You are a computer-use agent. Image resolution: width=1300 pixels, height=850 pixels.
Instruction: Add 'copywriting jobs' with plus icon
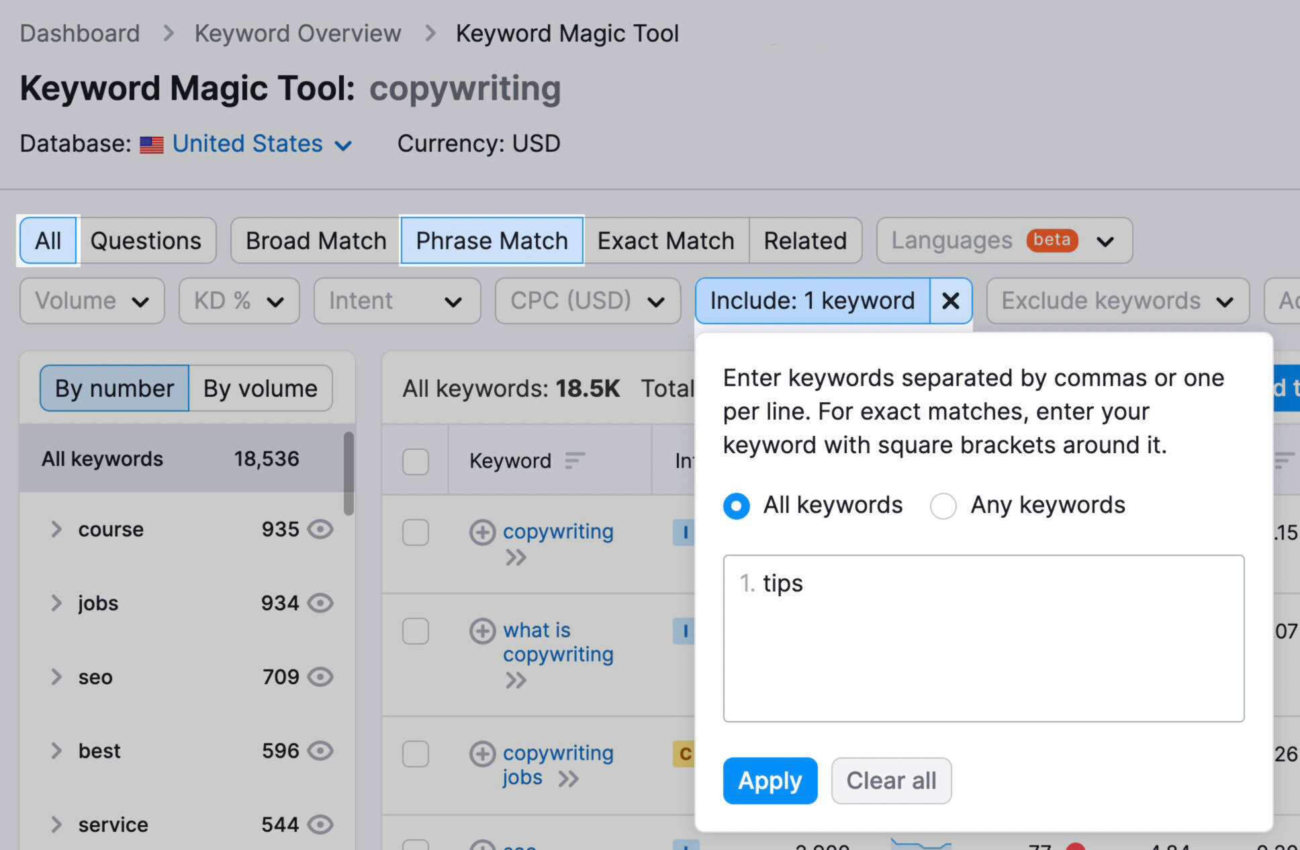pyautogui.click(x=482, y=754)
